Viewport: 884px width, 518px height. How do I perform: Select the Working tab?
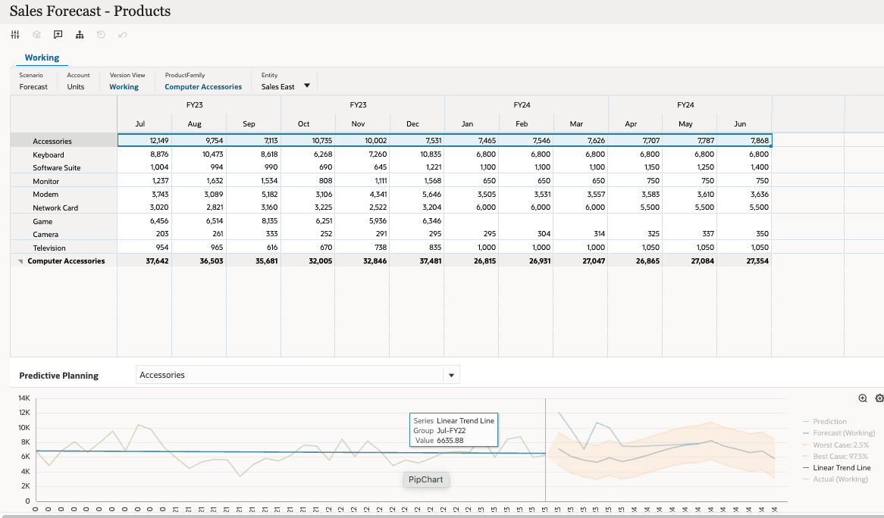pyautogui.click(x=42, y=58)
